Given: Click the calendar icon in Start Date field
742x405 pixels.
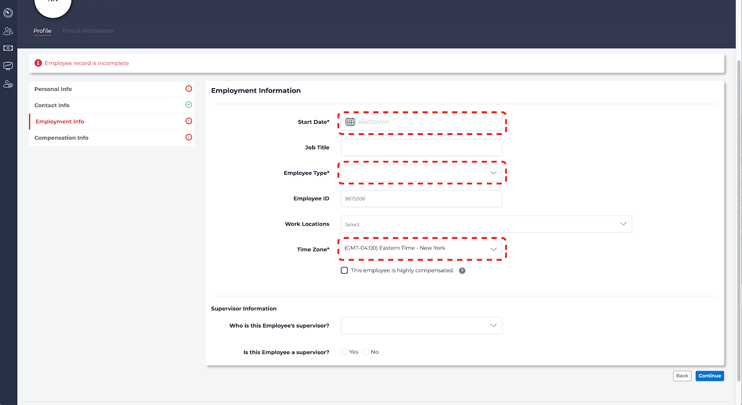Looking at the screenshot, I should [x=350, y=122].
